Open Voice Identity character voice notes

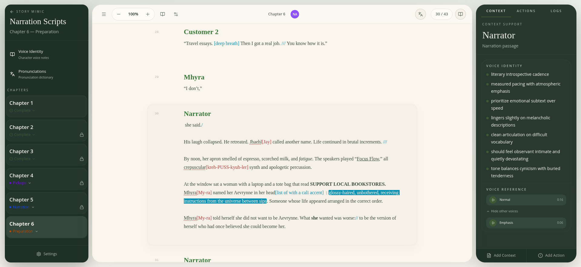click(47, 54)
